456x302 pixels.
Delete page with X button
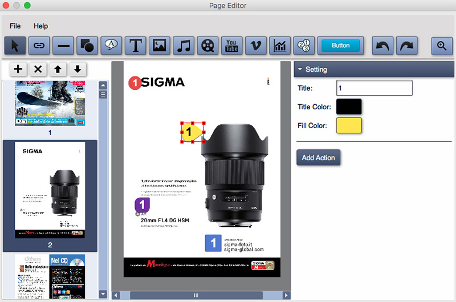tap(38, 69)
